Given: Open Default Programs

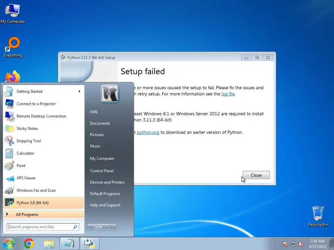Looking at the screenshot, I should [105, 194].
